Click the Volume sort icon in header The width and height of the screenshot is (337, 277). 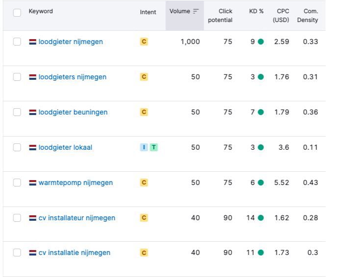coord(196,11)
